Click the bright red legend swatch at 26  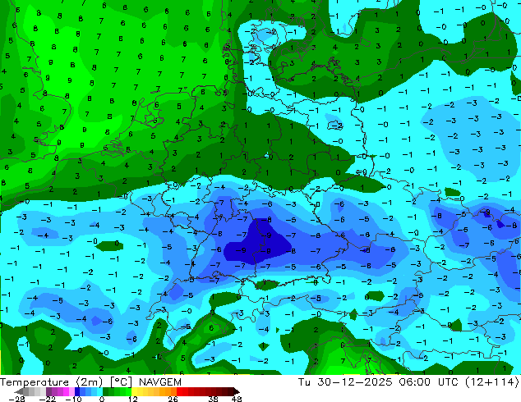point(179,391)
